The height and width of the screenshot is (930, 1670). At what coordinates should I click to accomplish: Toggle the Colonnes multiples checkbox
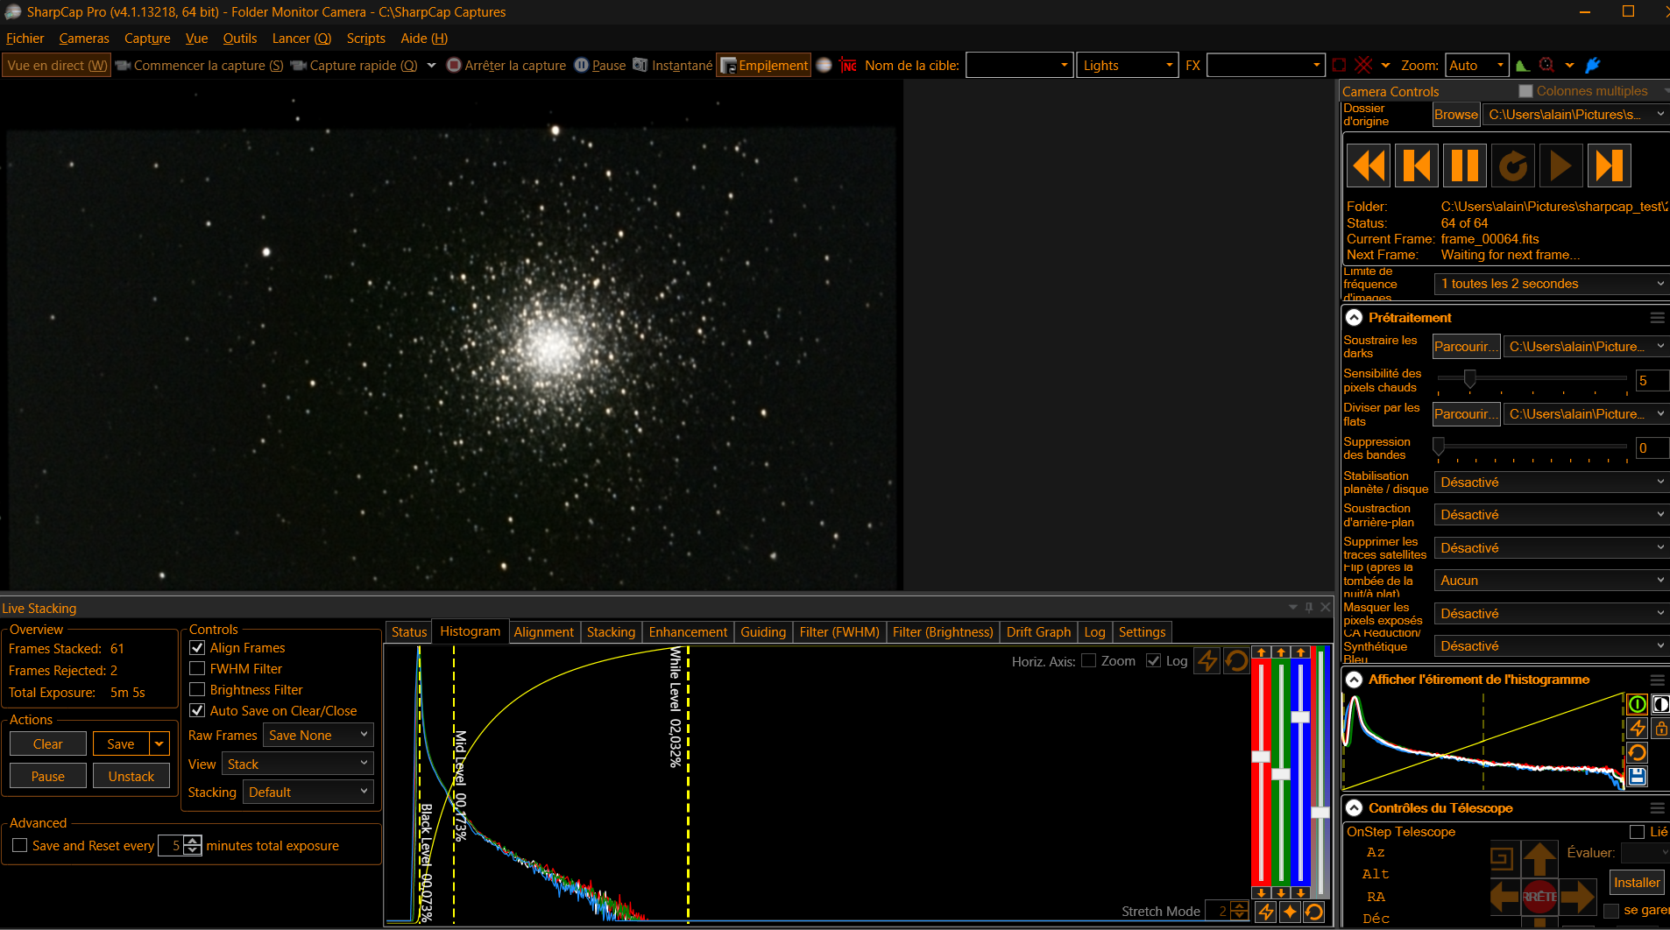pos(1525,91)
